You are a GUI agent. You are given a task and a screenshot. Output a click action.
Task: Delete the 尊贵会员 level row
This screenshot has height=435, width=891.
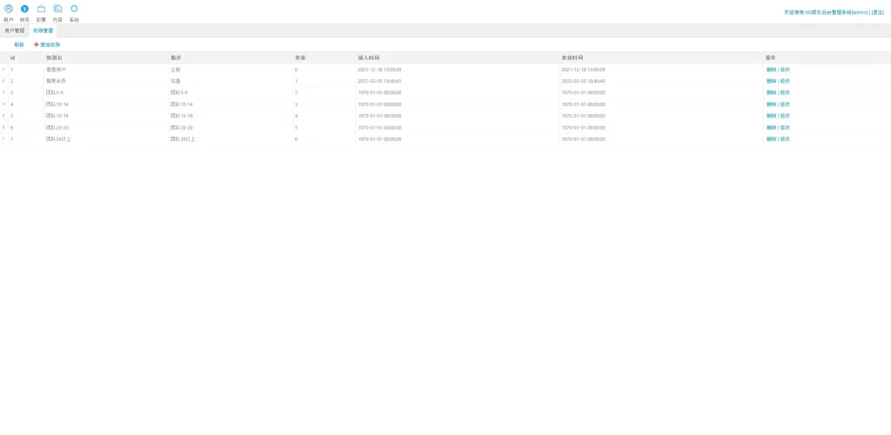point(771,81)
